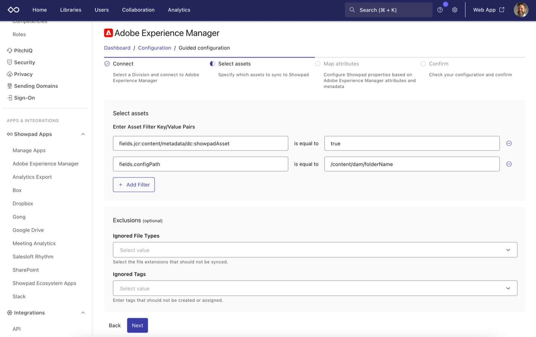The height and width of the screenshot is (337, 536).
Task: Click the Connect step checkmark icon
Action: tap(107, 64)
